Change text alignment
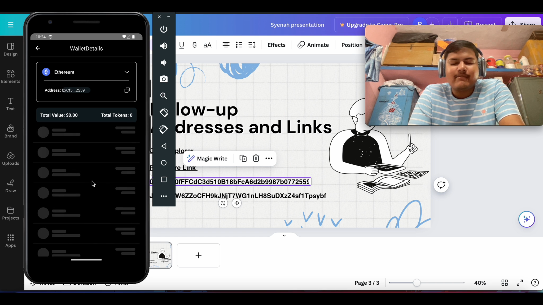 226,45
